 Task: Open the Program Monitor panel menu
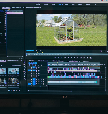point(41,7)
